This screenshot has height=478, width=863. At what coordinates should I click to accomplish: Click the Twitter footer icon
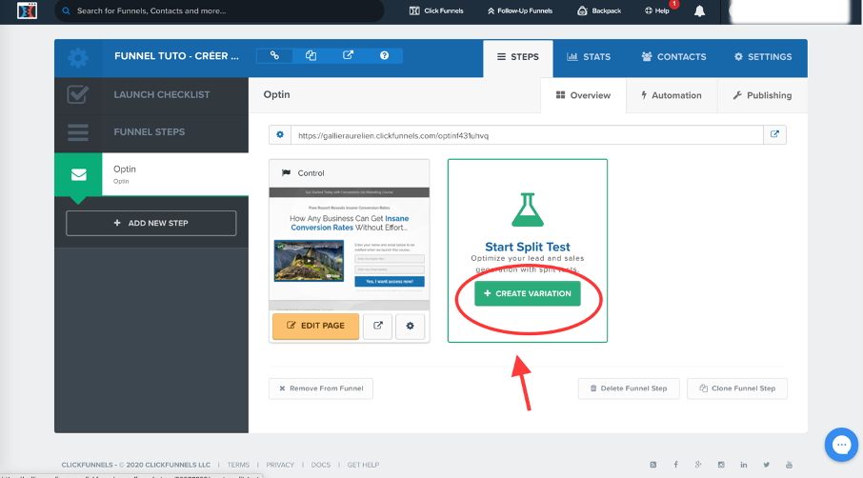coord(766,465)
